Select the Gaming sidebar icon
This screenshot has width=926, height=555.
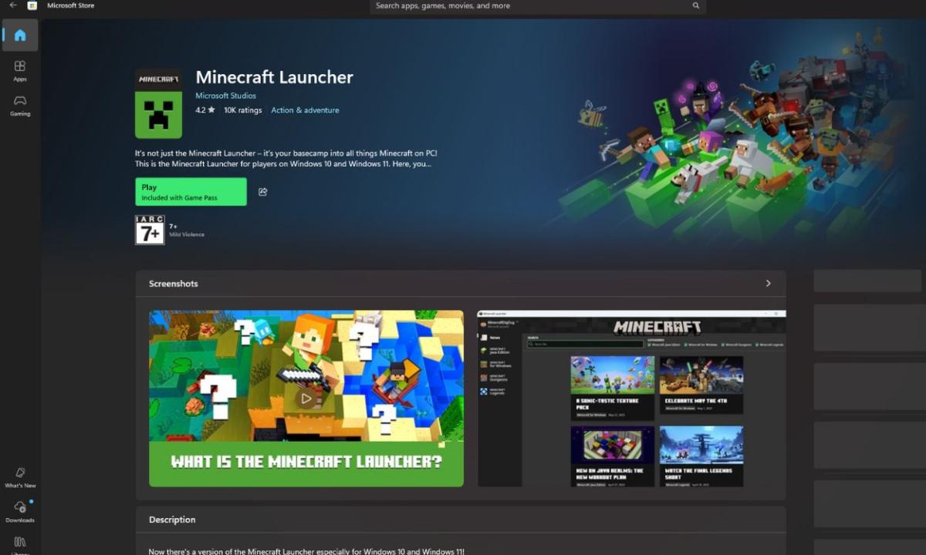(x=19, y=105)
